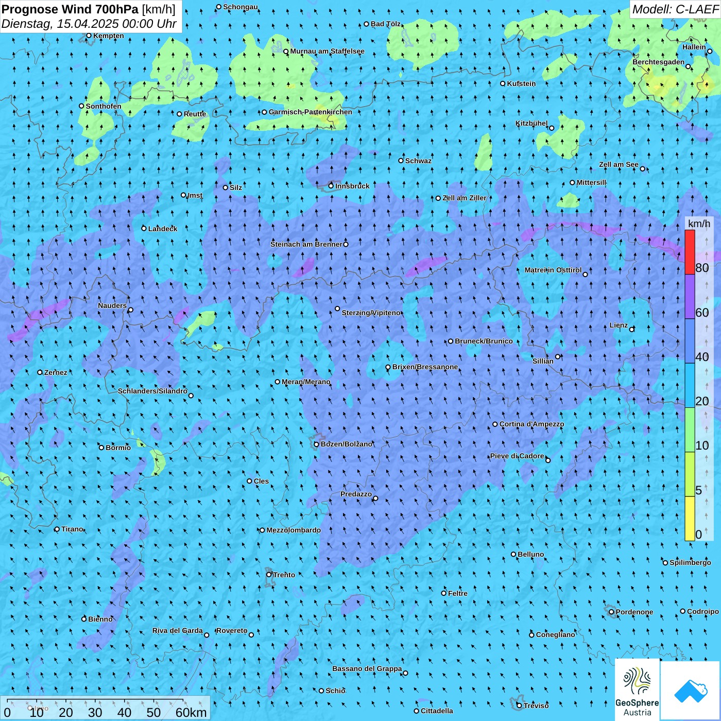The height and width of the screenshot is (721, 721).
Task: Click the Riva del Garda label
Action: click(x=177, y=630)
